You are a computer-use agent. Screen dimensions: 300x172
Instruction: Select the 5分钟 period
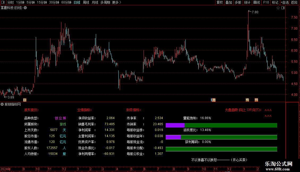tap(31, 2)
